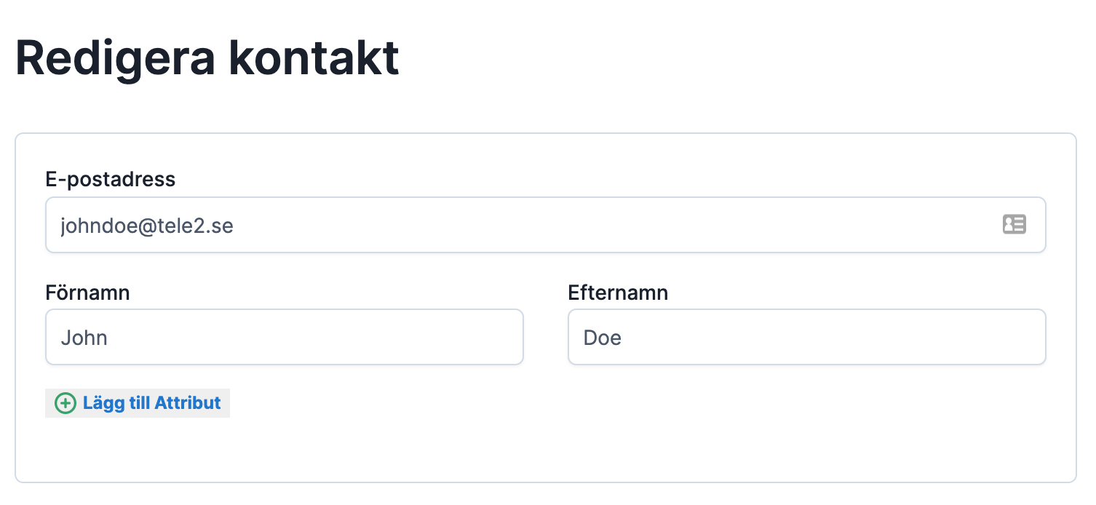Click the word Attribut in add button
Screen dimensions: 1096x505
coord(187,403)
